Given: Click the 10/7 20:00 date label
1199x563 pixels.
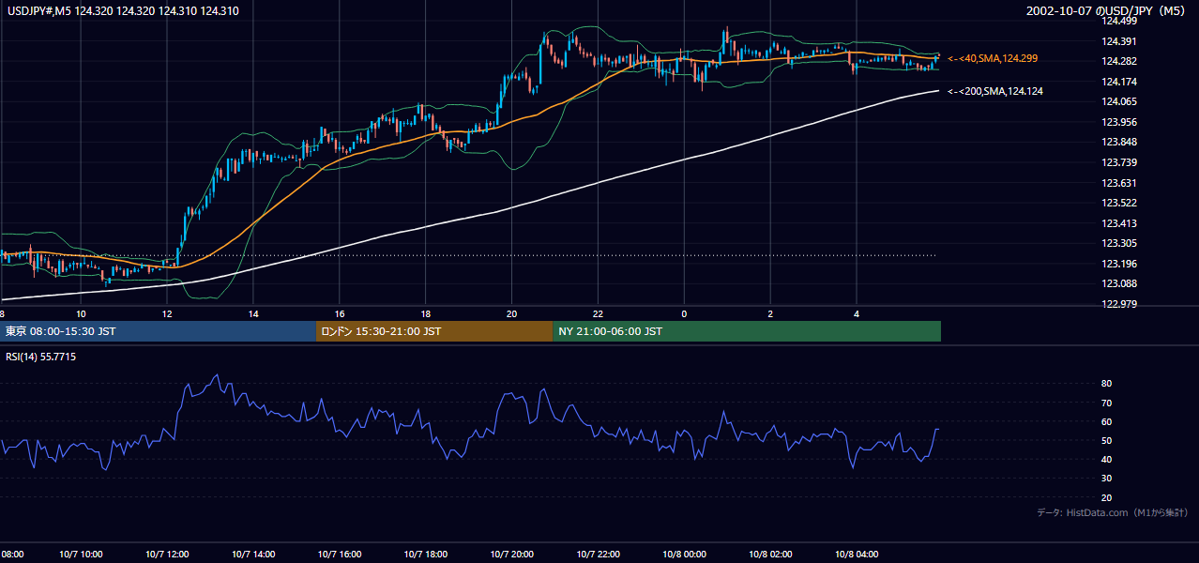Looking at the screenshot, I should click(x=512, y=554).
